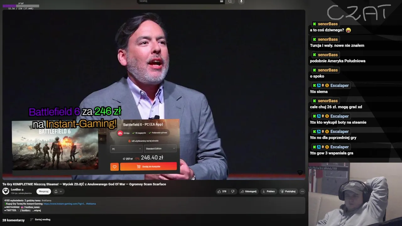
Task: Click the prąd progress bar
Action: click(21, 6)
